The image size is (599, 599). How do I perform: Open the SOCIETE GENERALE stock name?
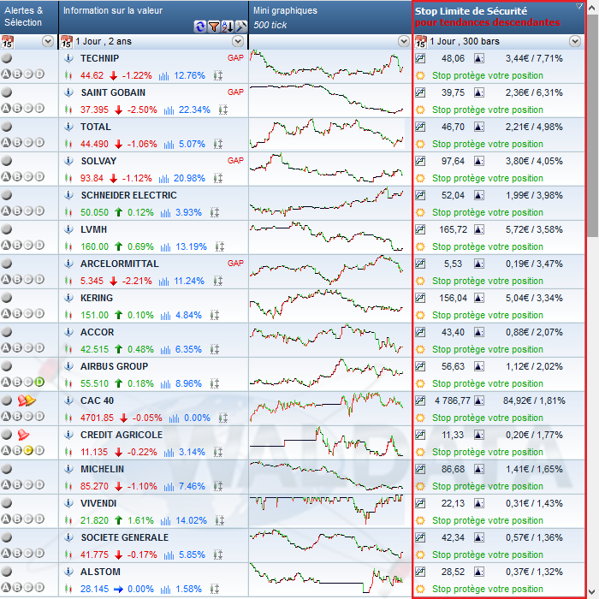pos(125,537)
